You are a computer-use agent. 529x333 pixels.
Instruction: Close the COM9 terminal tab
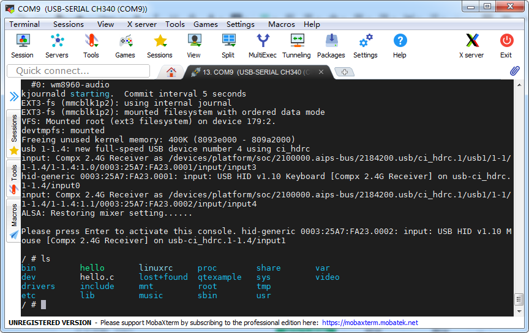(x=321, y=71)
